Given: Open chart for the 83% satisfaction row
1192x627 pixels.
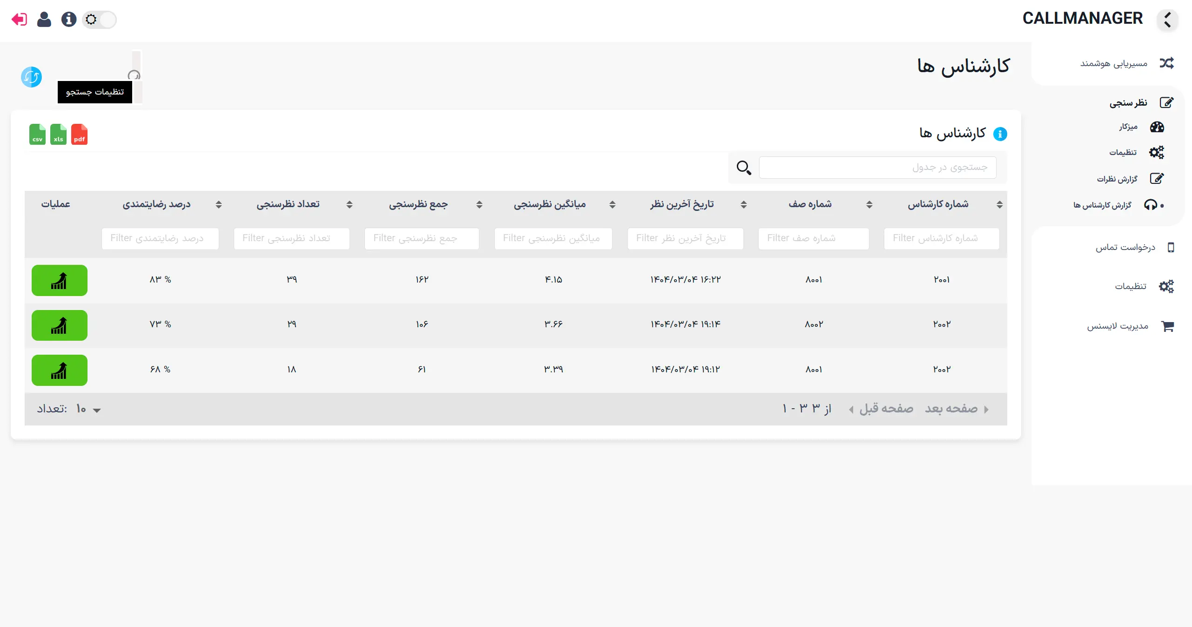Looking at the screenshot, I should [60, 280].
